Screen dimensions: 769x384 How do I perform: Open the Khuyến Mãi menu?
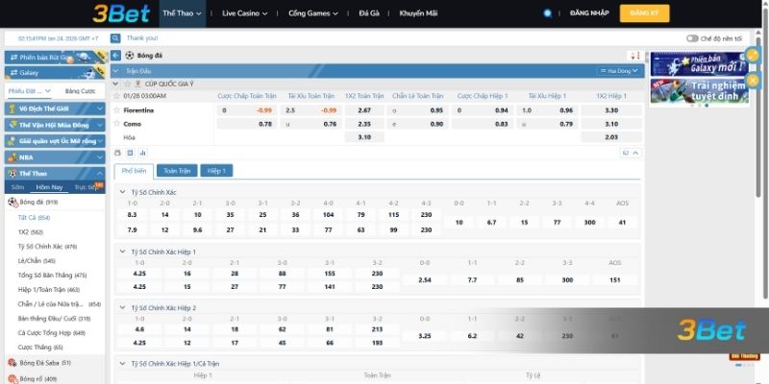(418, 13)
